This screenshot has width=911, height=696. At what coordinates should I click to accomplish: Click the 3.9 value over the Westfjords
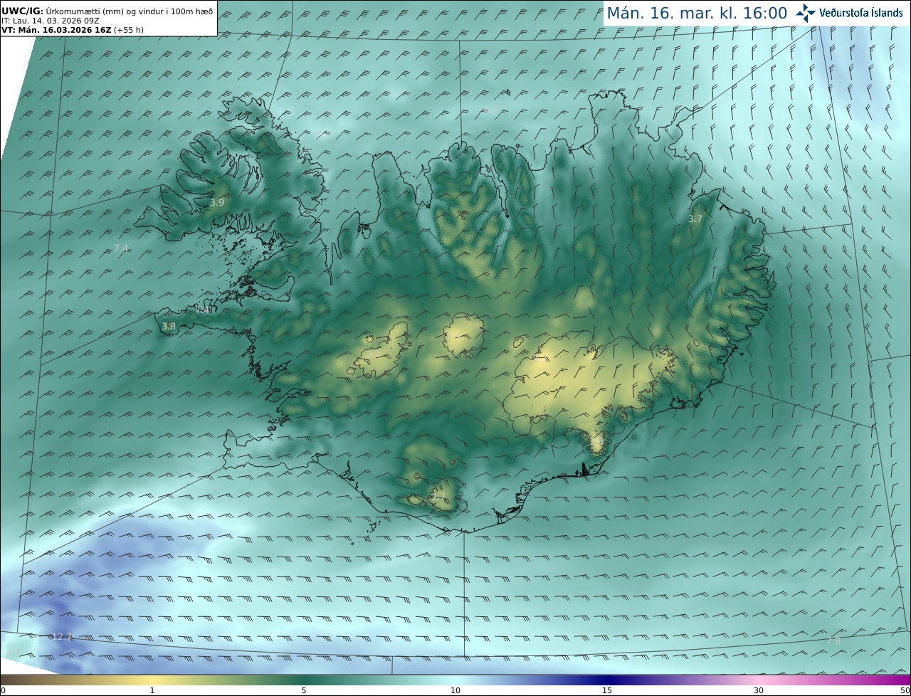point(217,202)
